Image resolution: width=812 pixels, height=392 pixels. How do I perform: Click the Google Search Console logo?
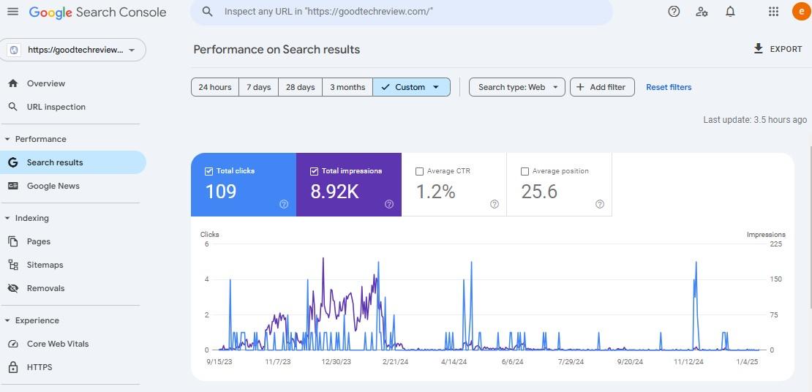point(98,12)
